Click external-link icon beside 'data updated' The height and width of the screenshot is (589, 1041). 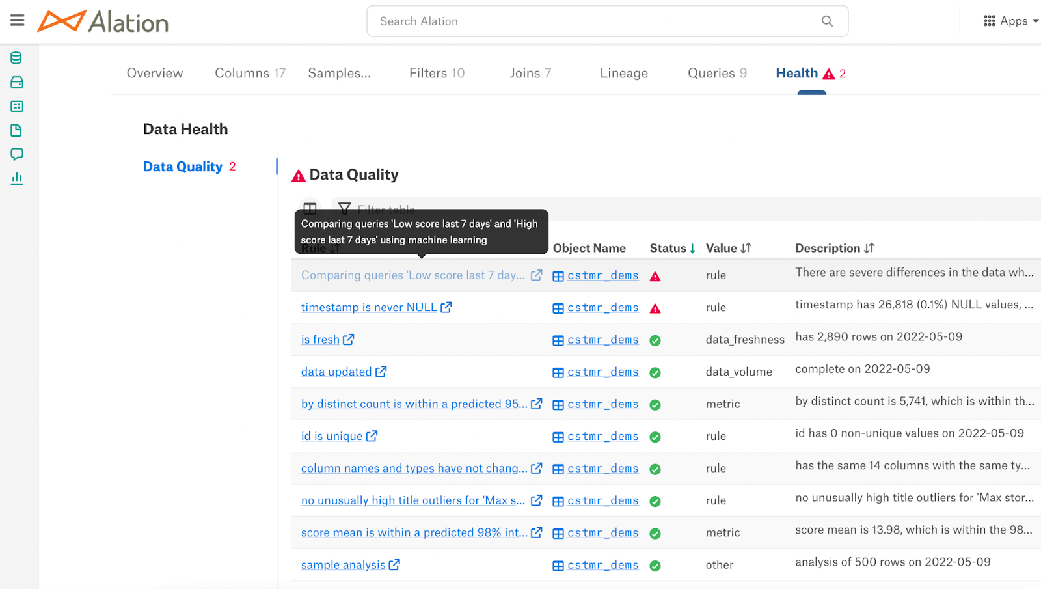[381, 372]
